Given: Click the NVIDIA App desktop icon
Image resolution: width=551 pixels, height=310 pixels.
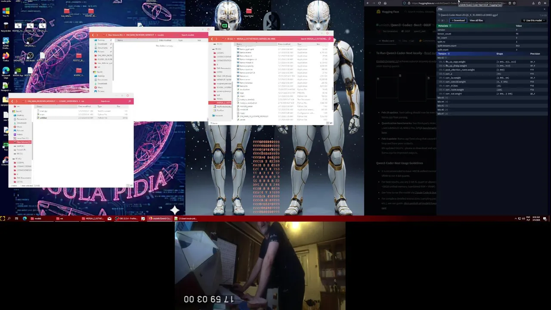Looking at the screenshot, I should tap(18, 72).
